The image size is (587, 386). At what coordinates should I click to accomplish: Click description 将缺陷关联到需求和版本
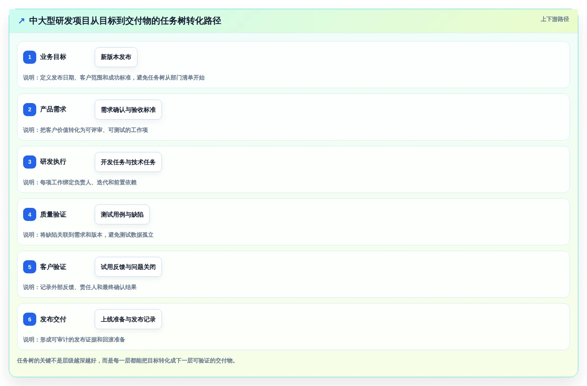point(89,235)
